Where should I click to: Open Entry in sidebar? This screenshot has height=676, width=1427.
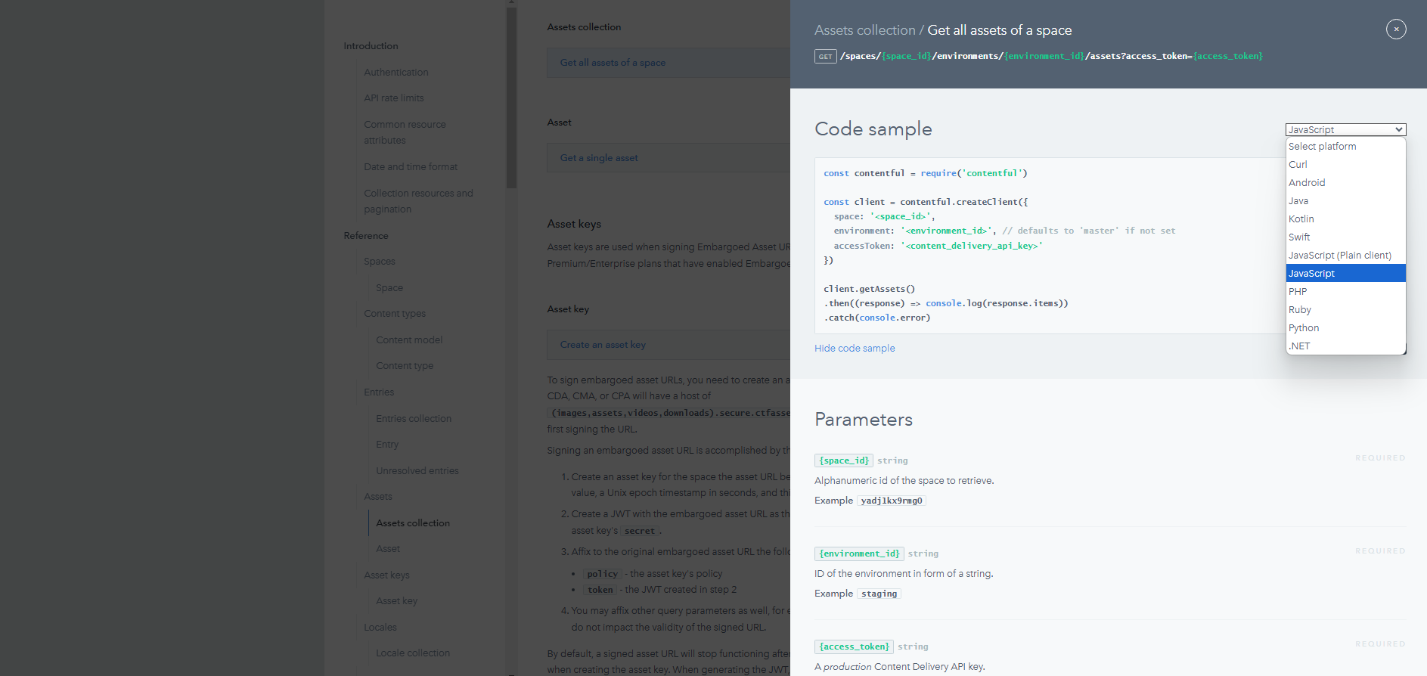tap(387, 445)
